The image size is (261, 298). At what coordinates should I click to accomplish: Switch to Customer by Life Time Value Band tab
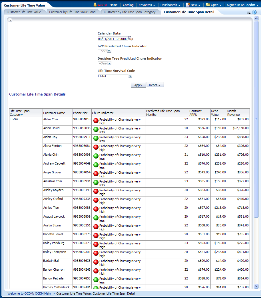73,12
